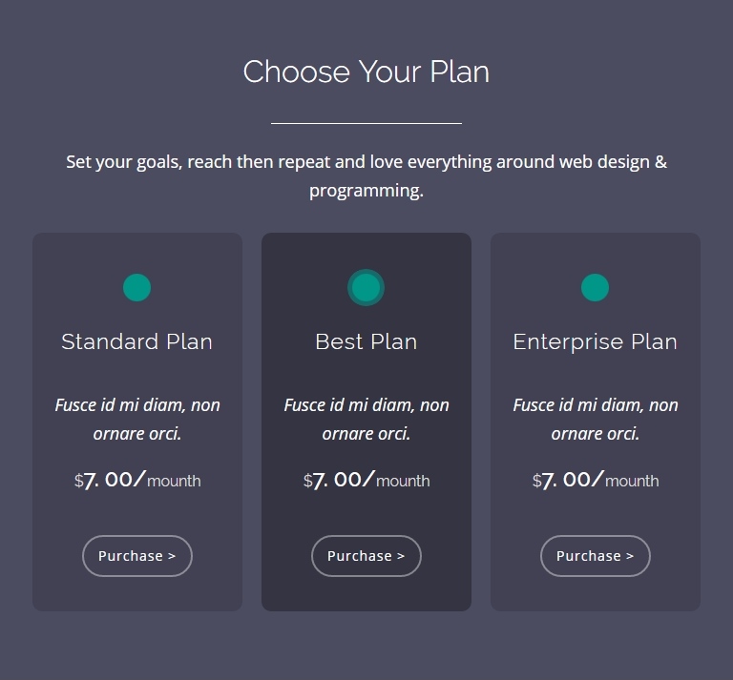733x680 pixels.
Task: Click the "mounth" label in Enterprise Plan
Action: [x=632, y=482]
